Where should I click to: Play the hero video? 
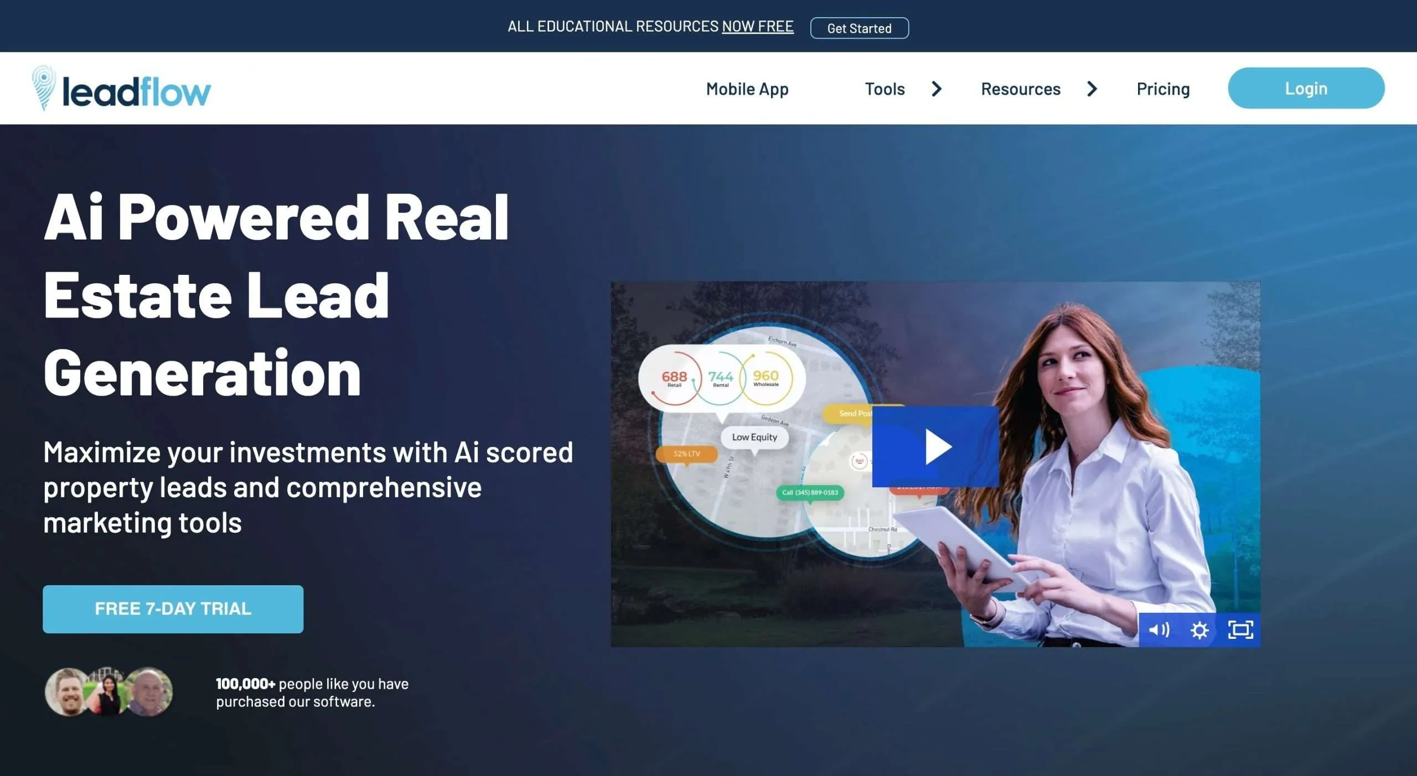pyautogui.click(x=935, y=447)
